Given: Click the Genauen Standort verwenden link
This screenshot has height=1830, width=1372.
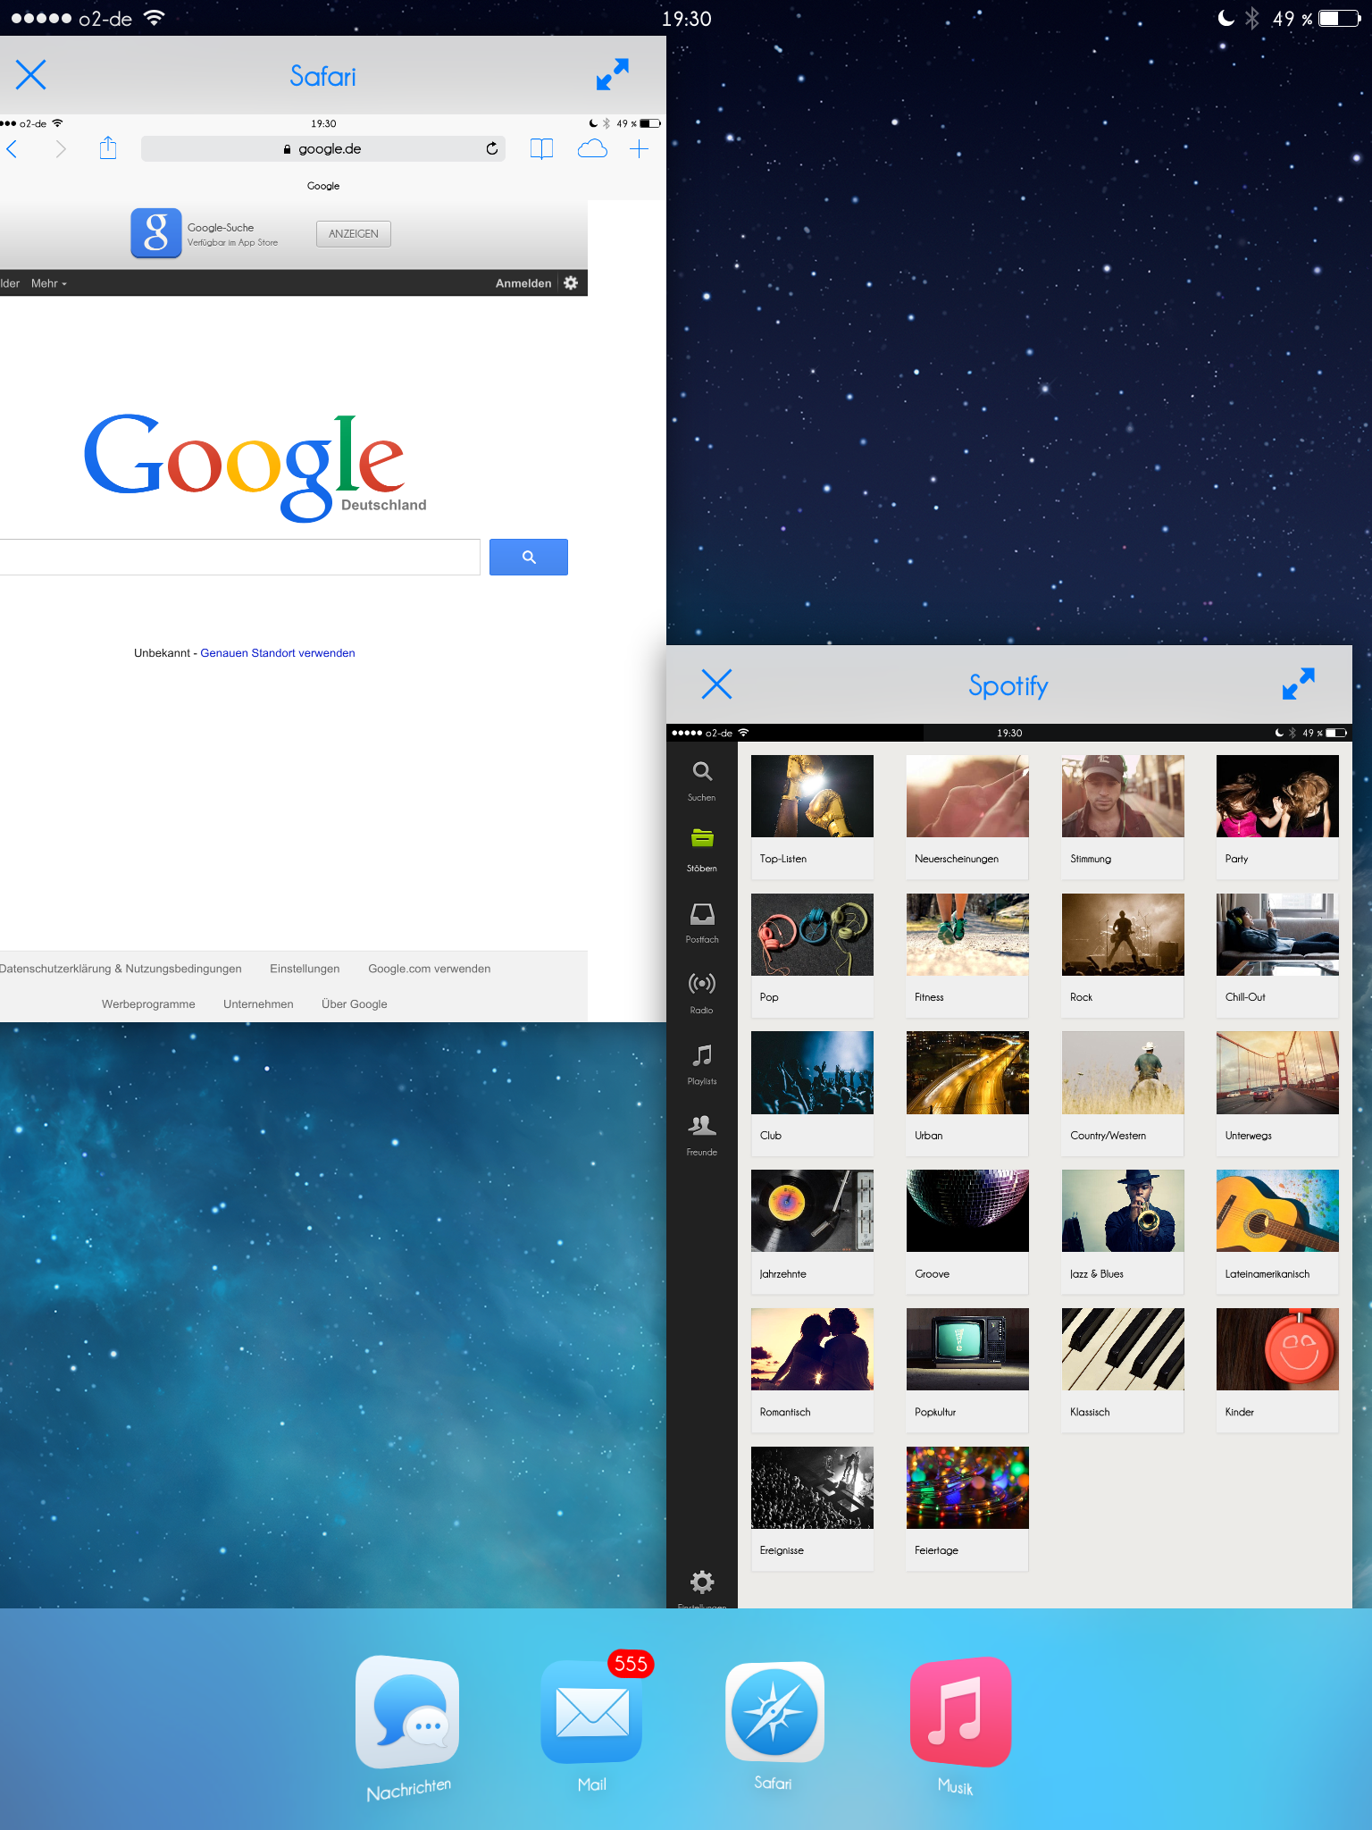Looking at the screenshot, I should click(x=277, y=653).
